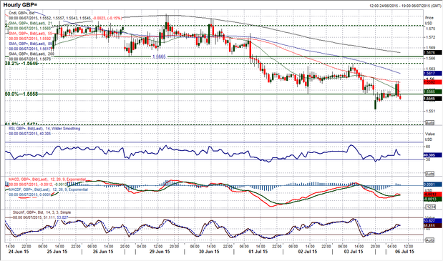Select the StochF 14, 3, 3 Simple legend

coord(42,212)
